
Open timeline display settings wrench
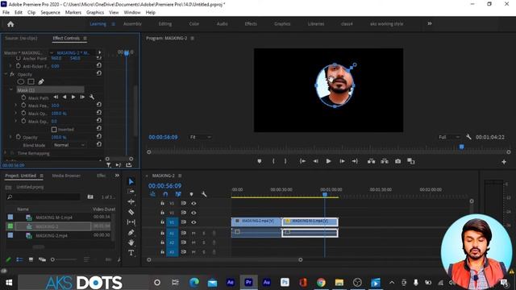pos(204,194)
